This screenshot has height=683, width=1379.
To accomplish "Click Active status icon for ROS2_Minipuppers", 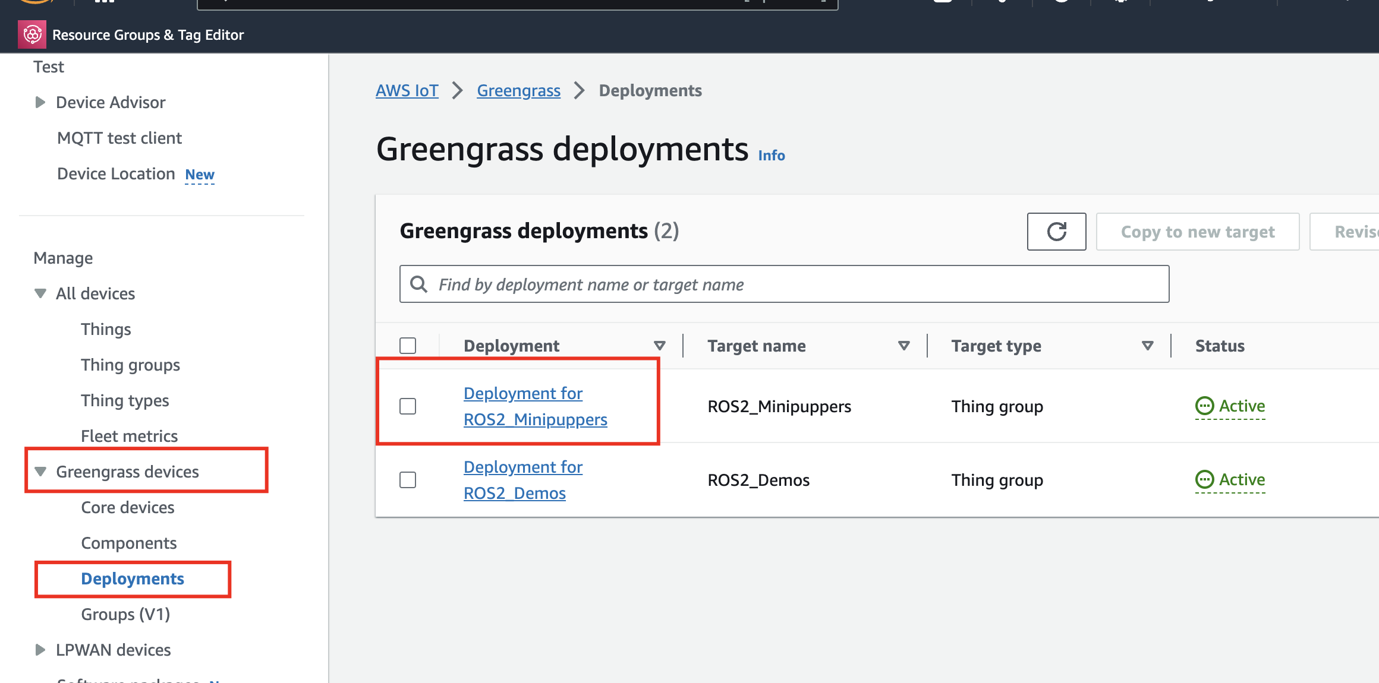I will click(1204, 406).
